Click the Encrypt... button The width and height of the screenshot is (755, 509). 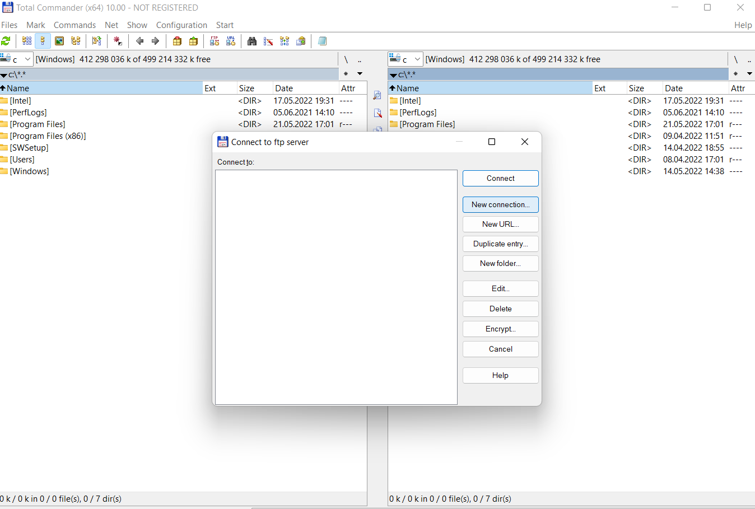pos(501,329)
